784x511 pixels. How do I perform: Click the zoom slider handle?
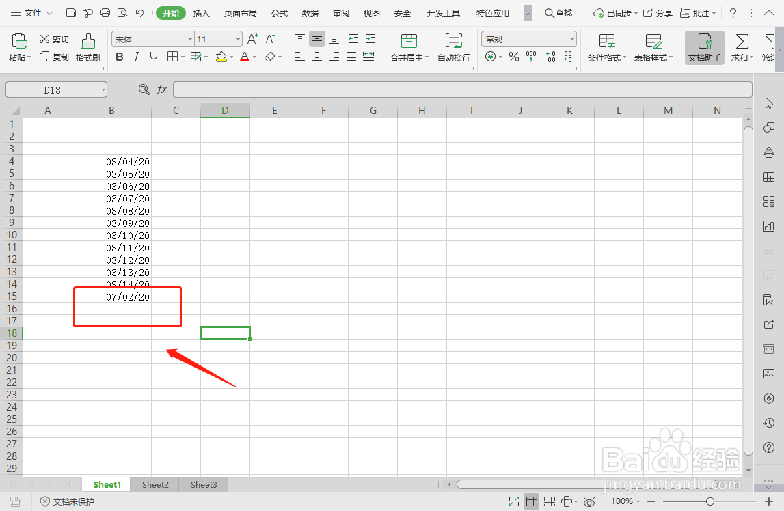click(x=709, y=501)
